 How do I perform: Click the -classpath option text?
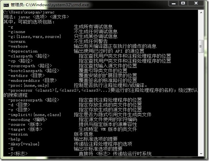tap(29, 56)
